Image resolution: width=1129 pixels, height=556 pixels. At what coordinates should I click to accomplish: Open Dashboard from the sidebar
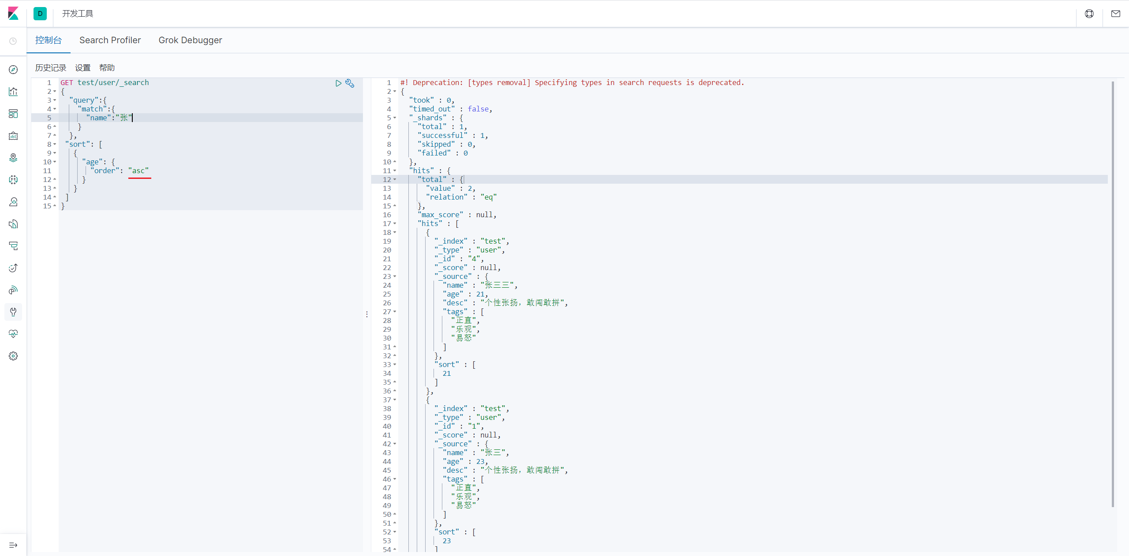click(13, 114)
